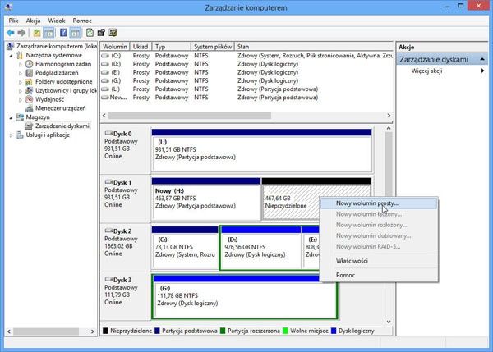Click the Up one level folder icon
Screen dimensions: 493x352
(x=37, y=33)
